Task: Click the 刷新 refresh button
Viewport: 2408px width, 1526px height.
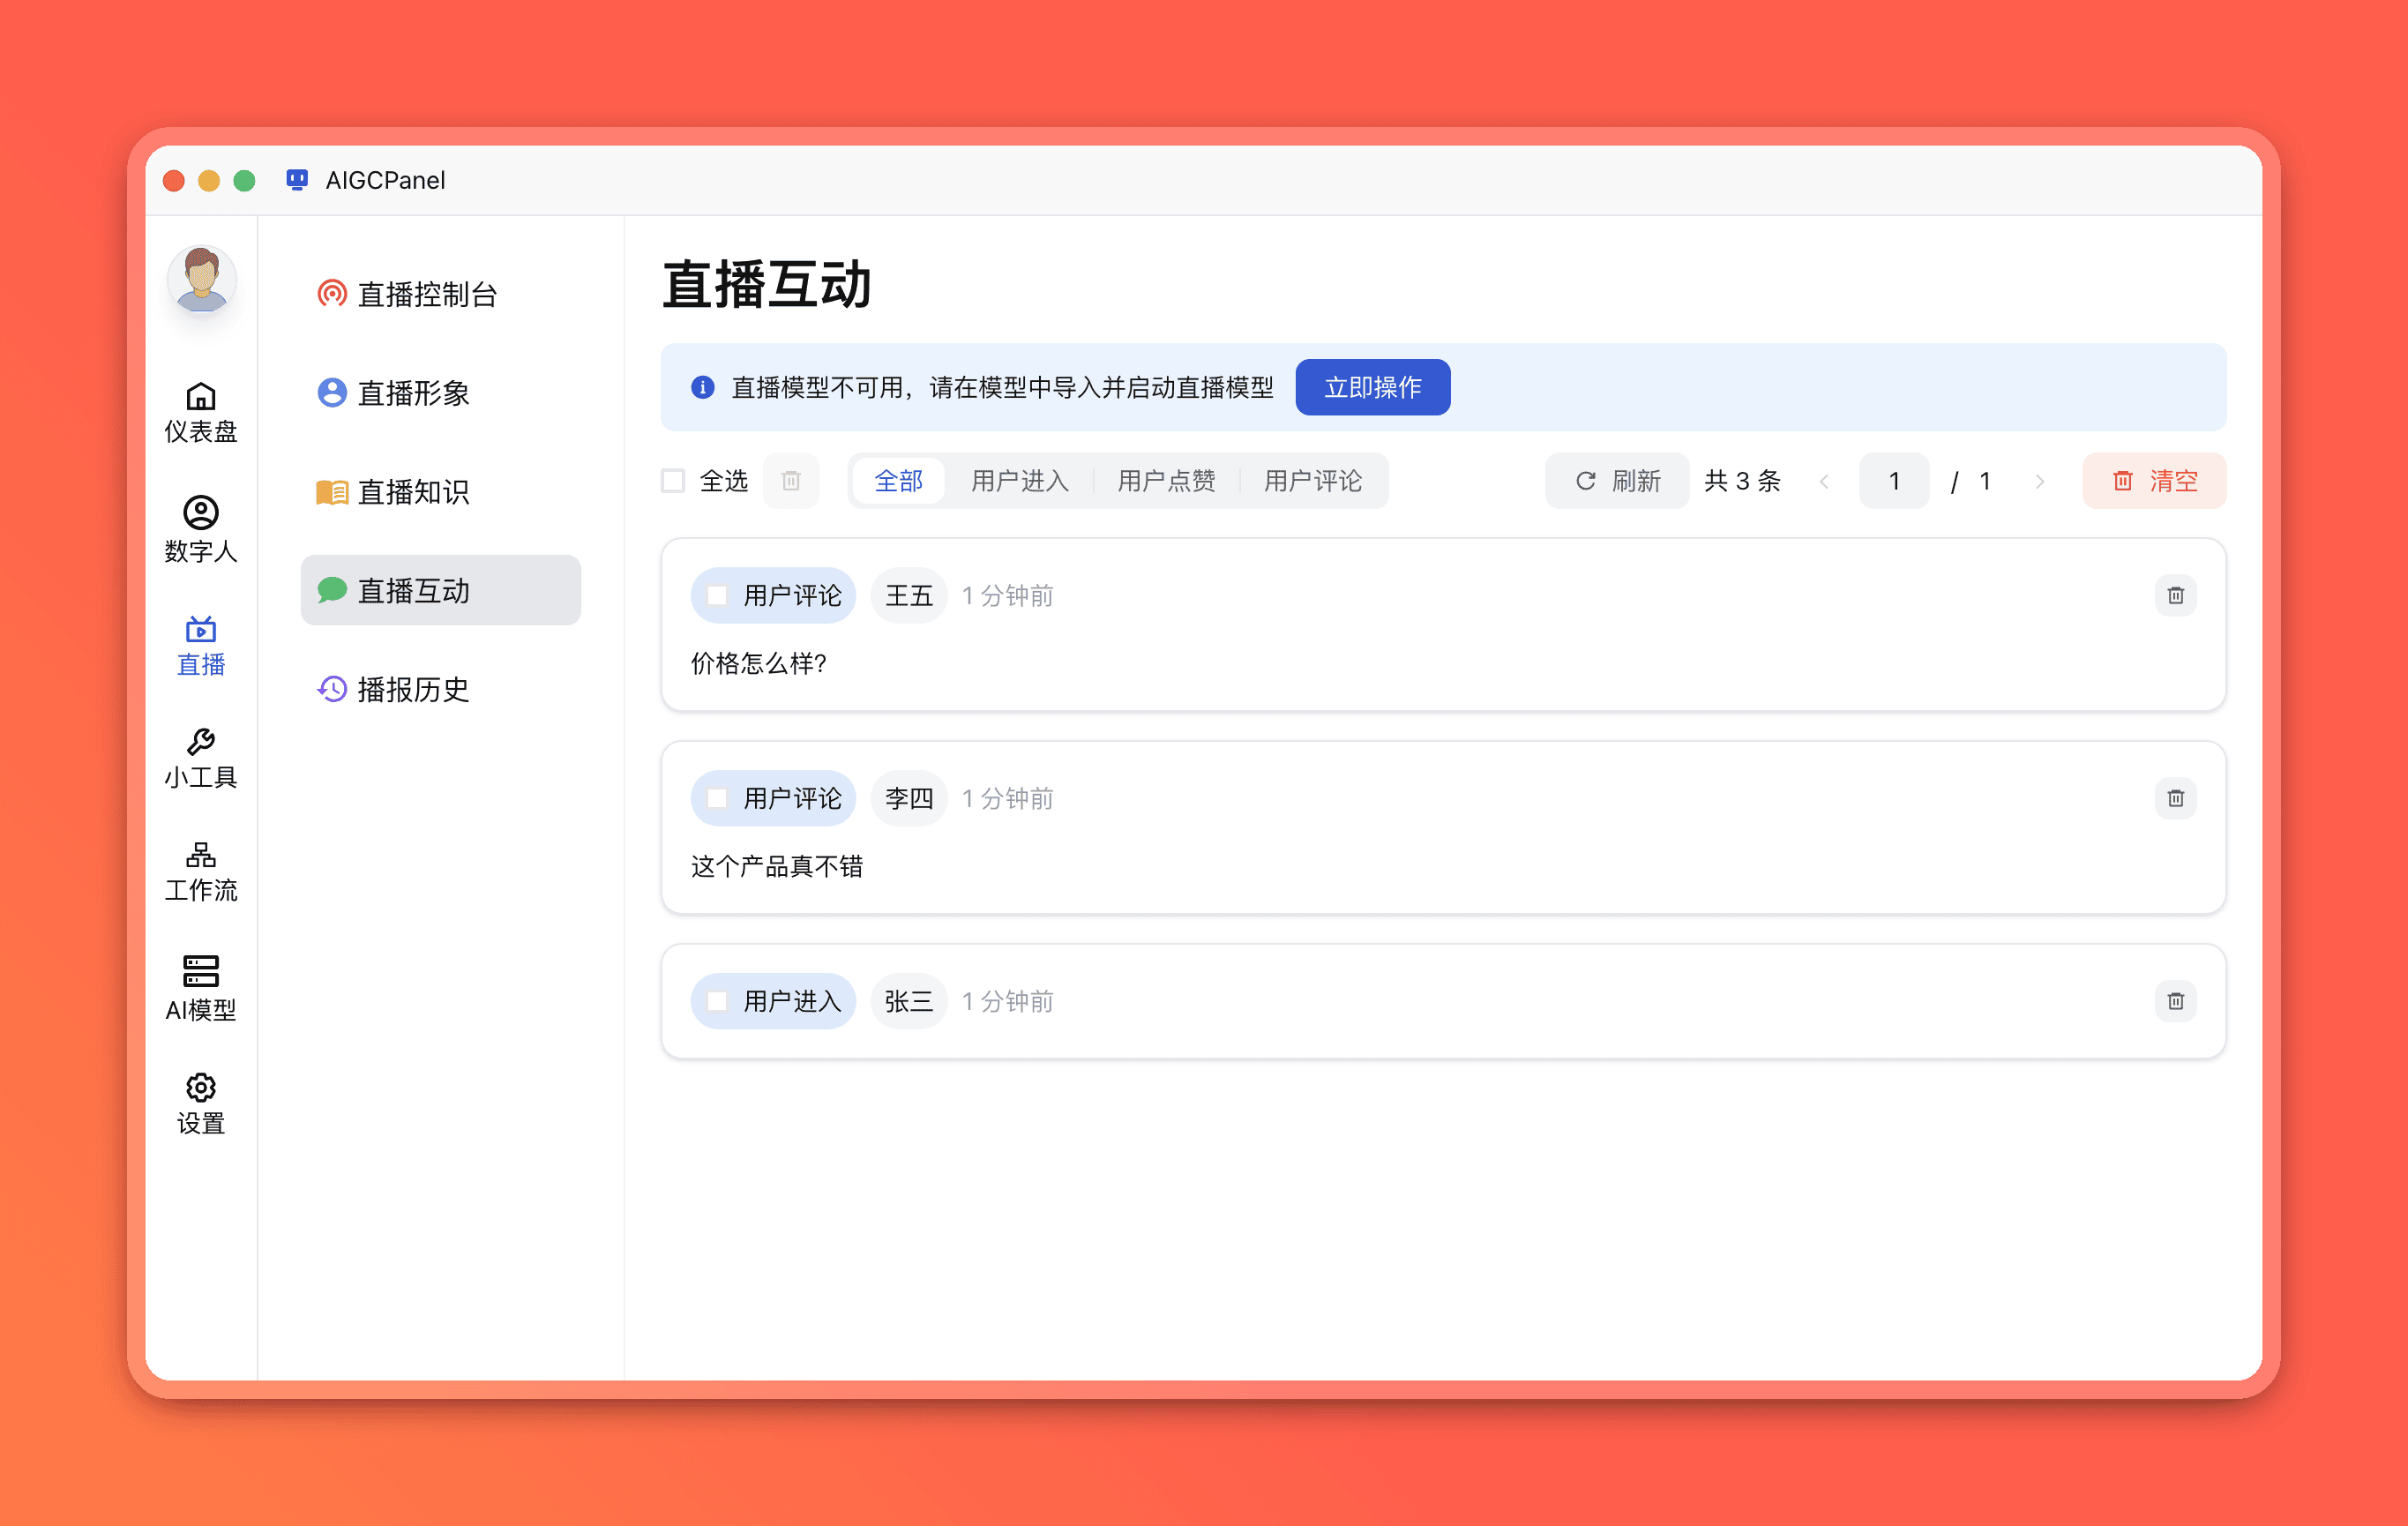Action: click(x=1618, y=481)
